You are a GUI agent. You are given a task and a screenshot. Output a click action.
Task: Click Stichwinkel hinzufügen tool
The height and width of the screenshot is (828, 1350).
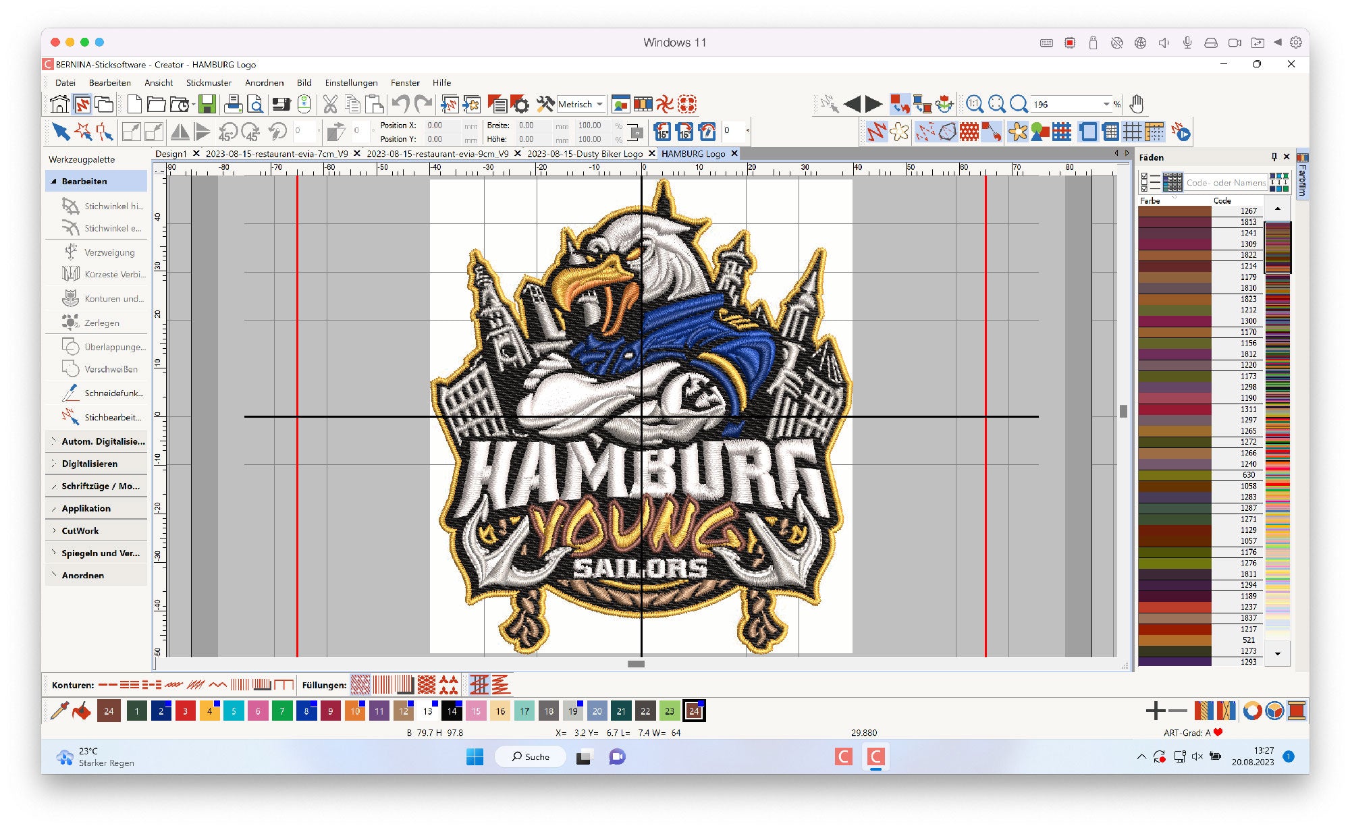(101, 206)
